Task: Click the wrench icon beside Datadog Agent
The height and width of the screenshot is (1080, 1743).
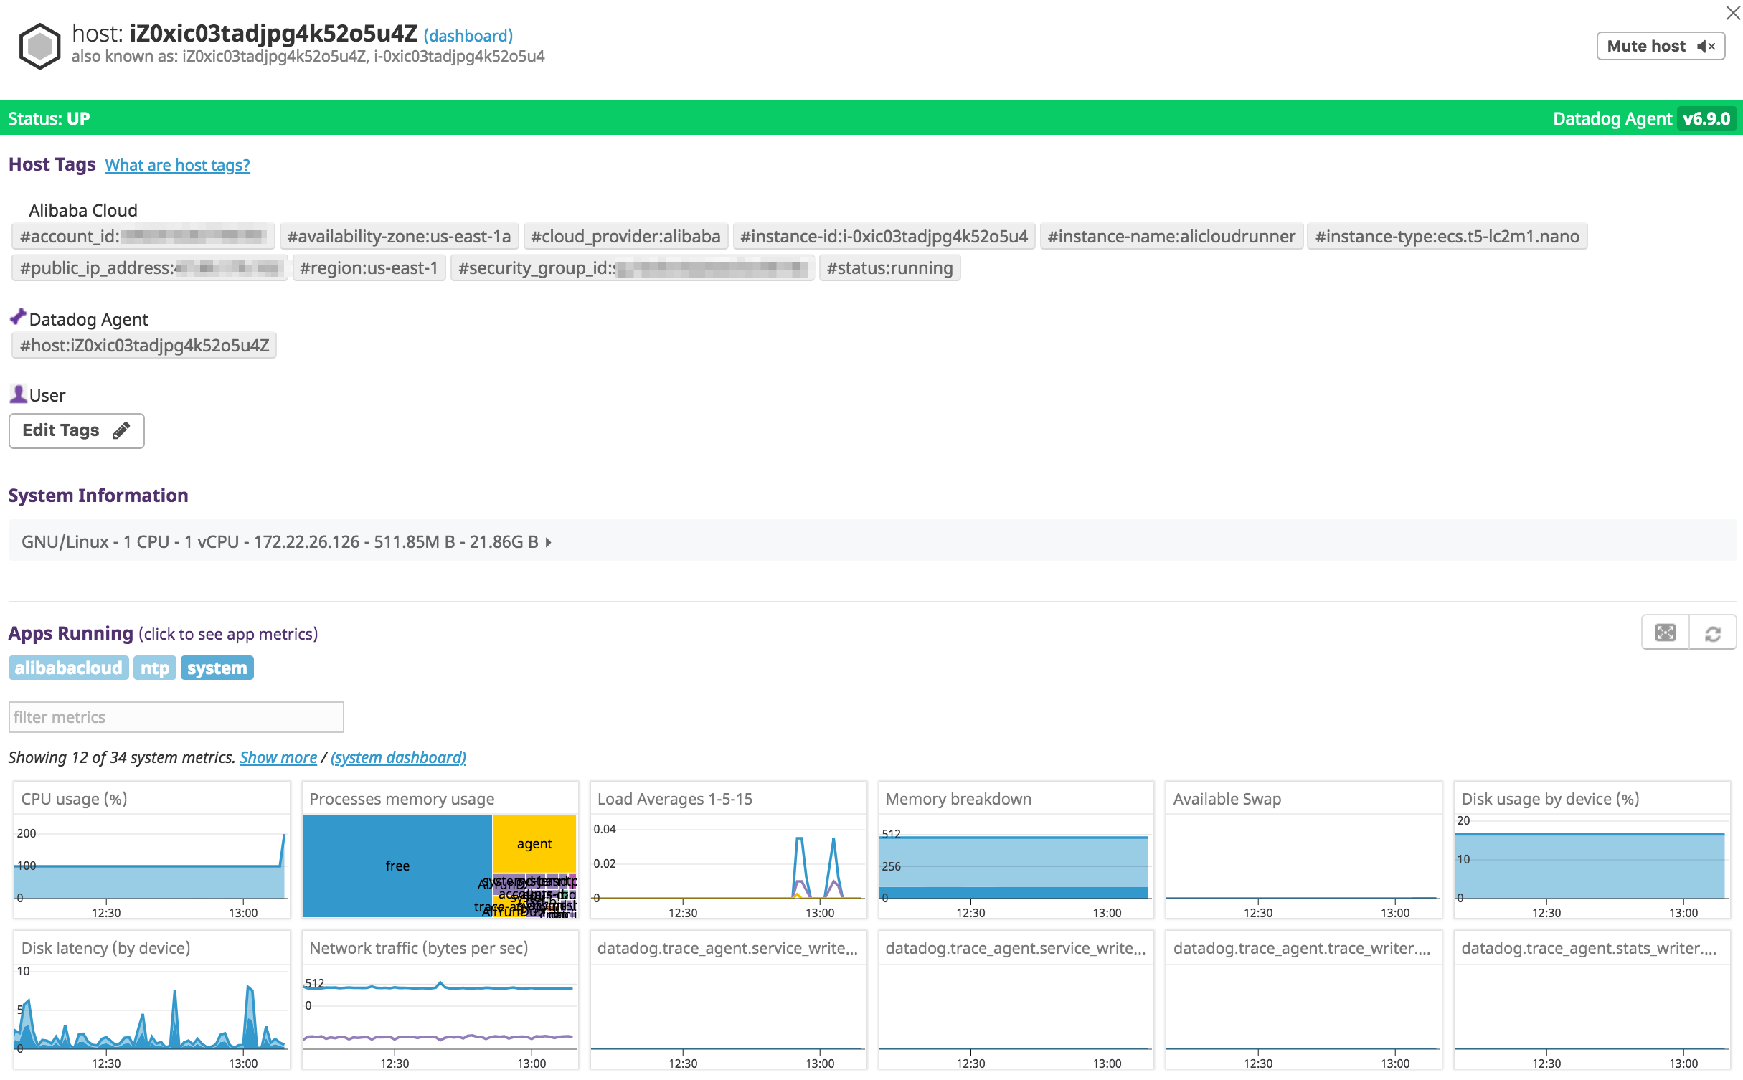Action: click(17, 316)
